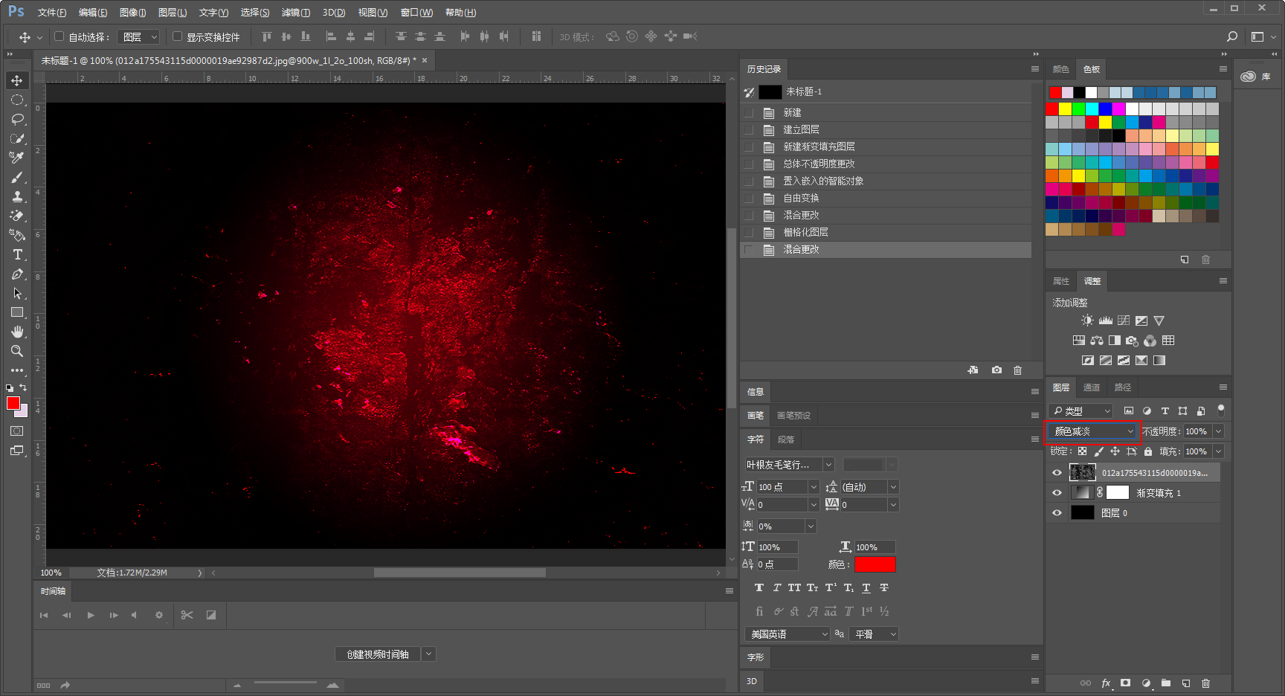1285x696 pixels.
Task: Select the Clone Stamp tool
Action: 17,196
